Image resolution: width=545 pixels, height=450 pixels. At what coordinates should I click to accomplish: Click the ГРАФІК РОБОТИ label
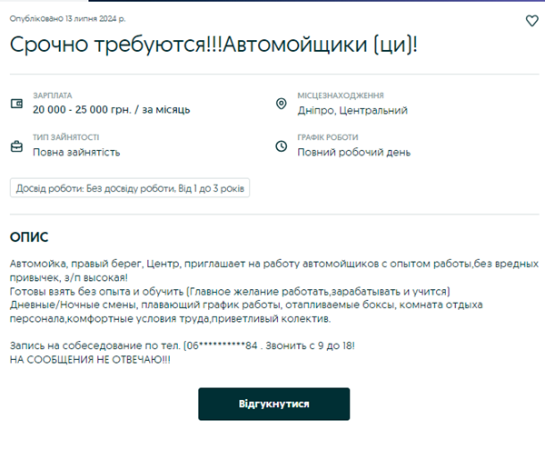tap(328, 137)
